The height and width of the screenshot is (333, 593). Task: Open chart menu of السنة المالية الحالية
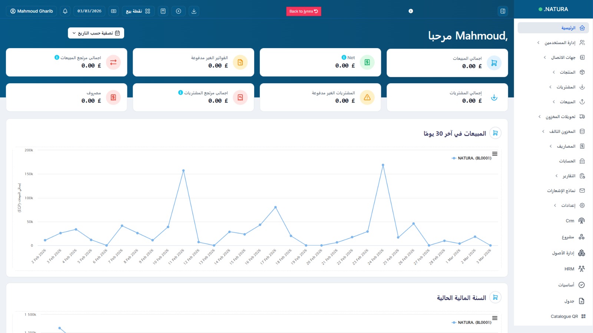click(495, 318)
